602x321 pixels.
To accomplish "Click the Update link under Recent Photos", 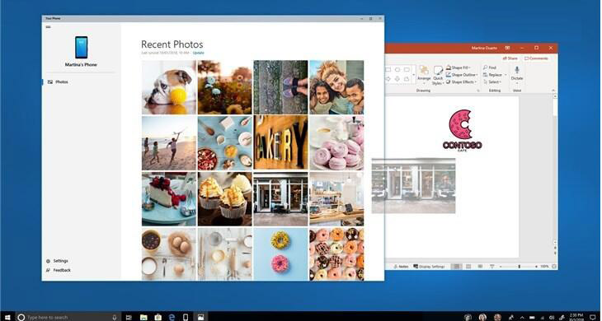I will [x=198, y=53].
